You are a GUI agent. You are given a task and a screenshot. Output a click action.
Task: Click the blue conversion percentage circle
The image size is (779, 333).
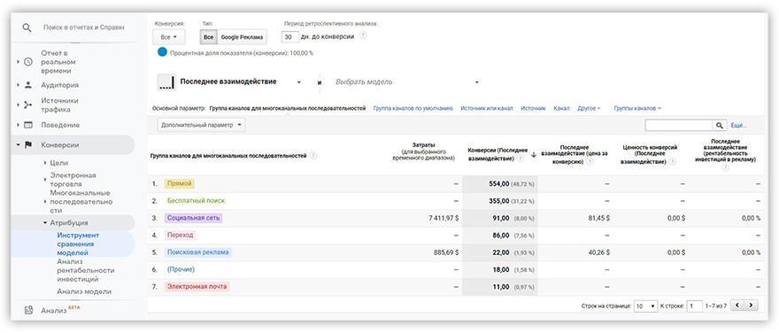(x=162, y=51)
